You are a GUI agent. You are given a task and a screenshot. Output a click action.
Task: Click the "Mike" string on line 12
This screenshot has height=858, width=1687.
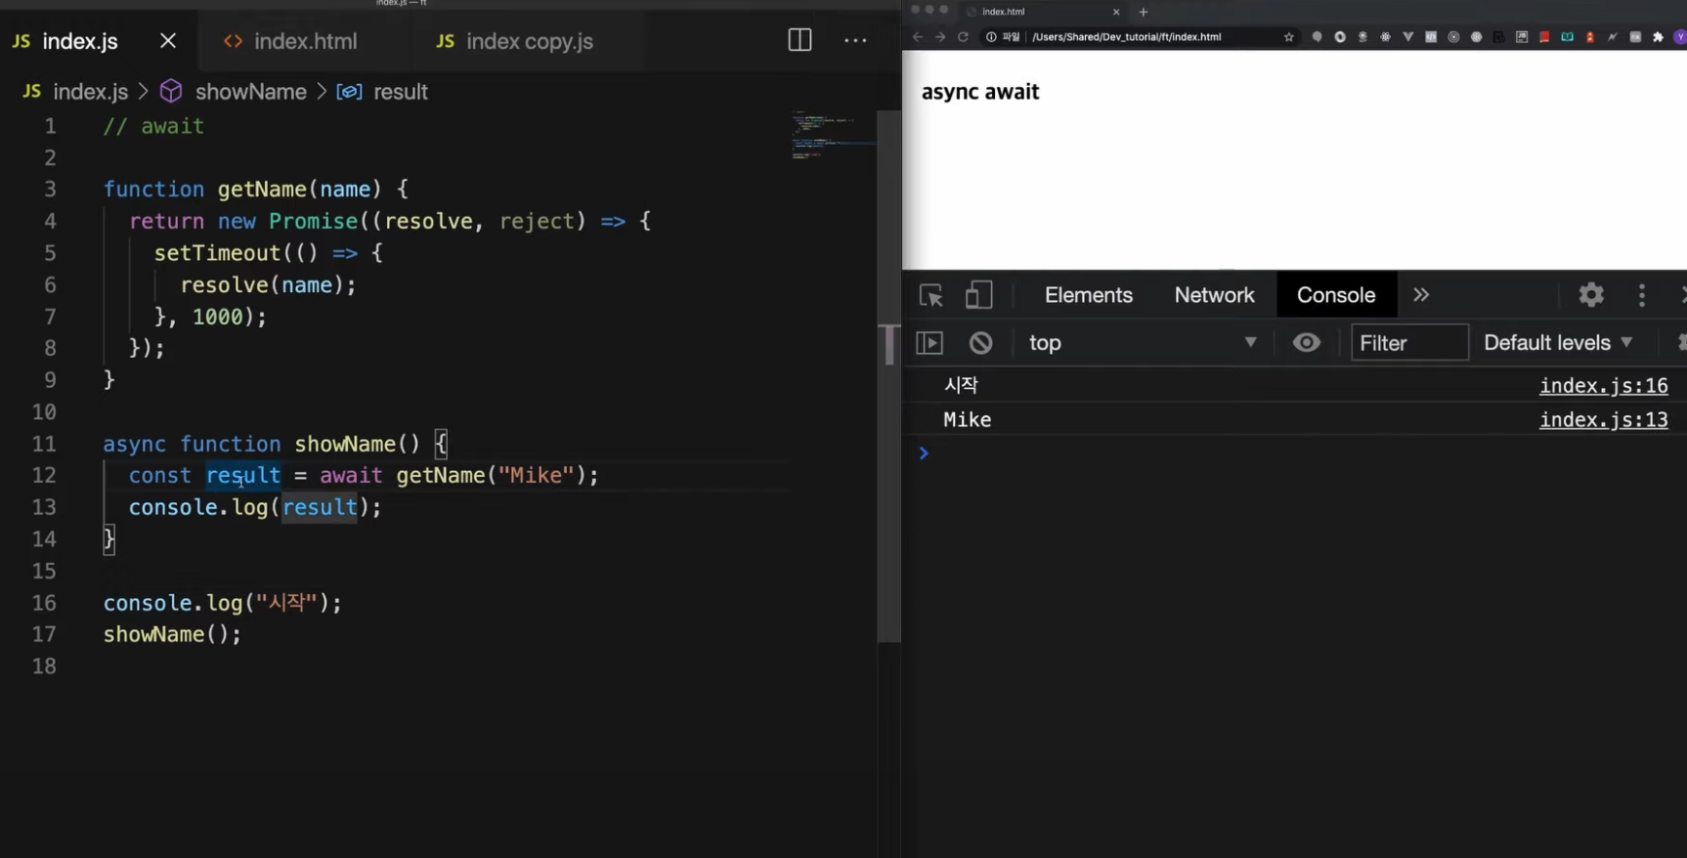point(536,476)
